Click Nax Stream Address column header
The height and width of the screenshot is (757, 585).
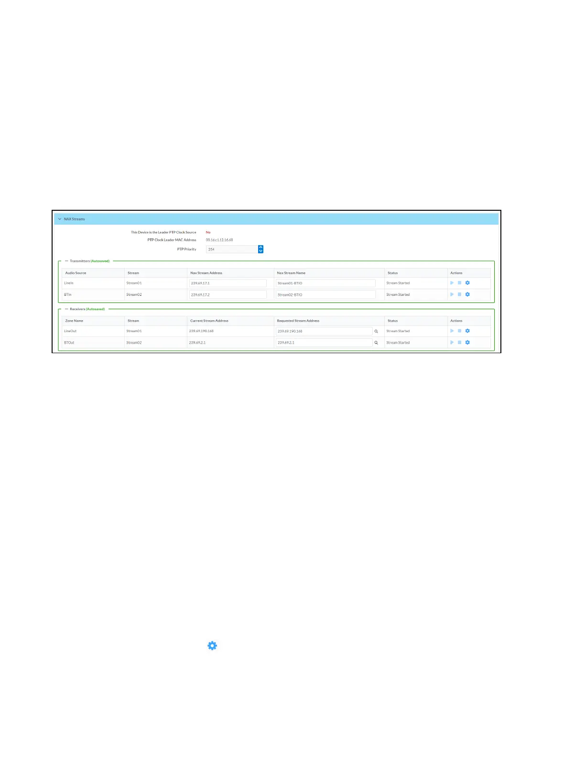coord(206,273)
